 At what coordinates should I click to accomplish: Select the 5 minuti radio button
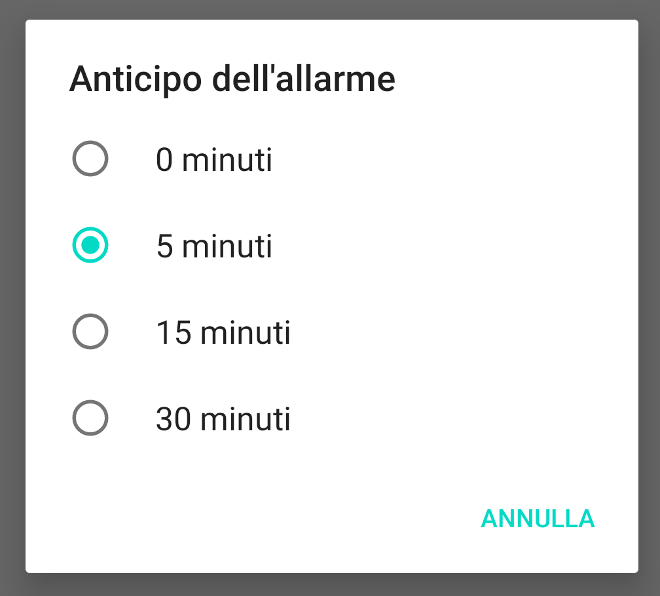pos(90,245)
